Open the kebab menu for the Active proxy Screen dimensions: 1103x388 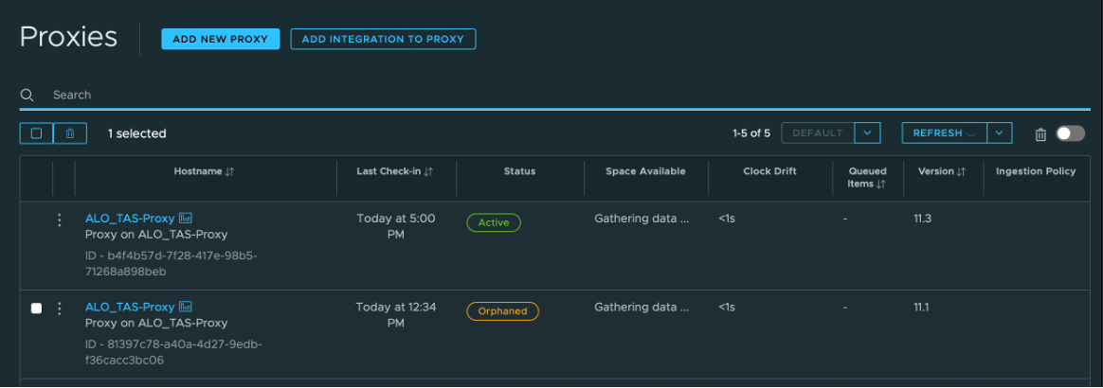[x=60, y=220]
